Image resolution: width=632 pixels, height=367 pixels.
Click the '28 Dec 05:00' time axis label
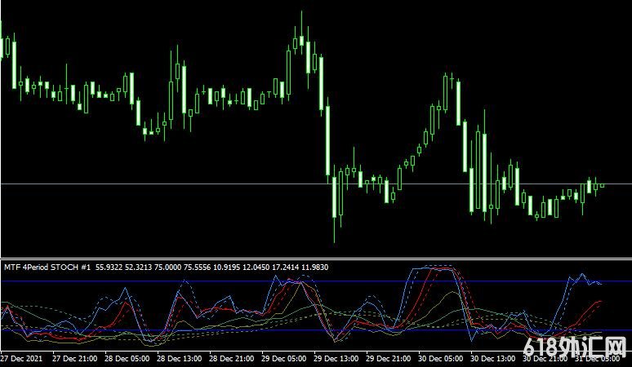(127, 359)
